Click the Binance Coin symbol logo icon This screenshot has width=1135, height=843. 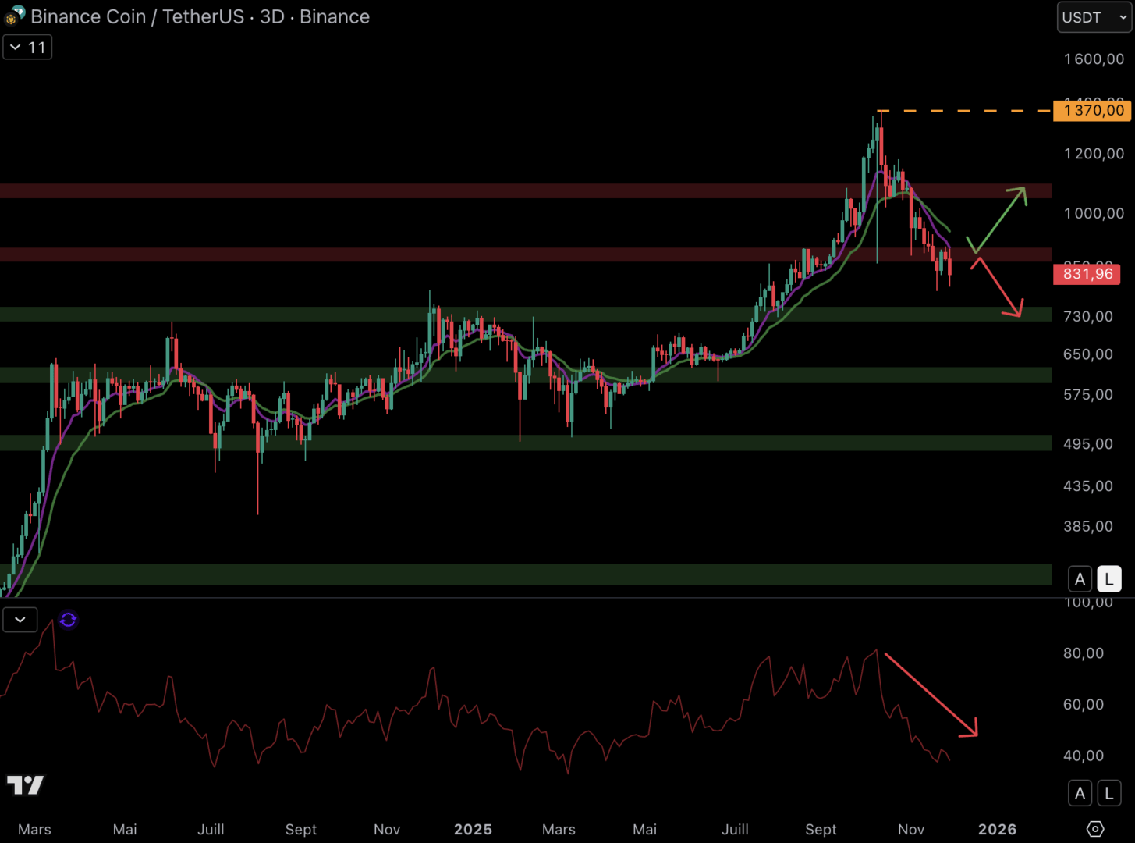(15, 16)
